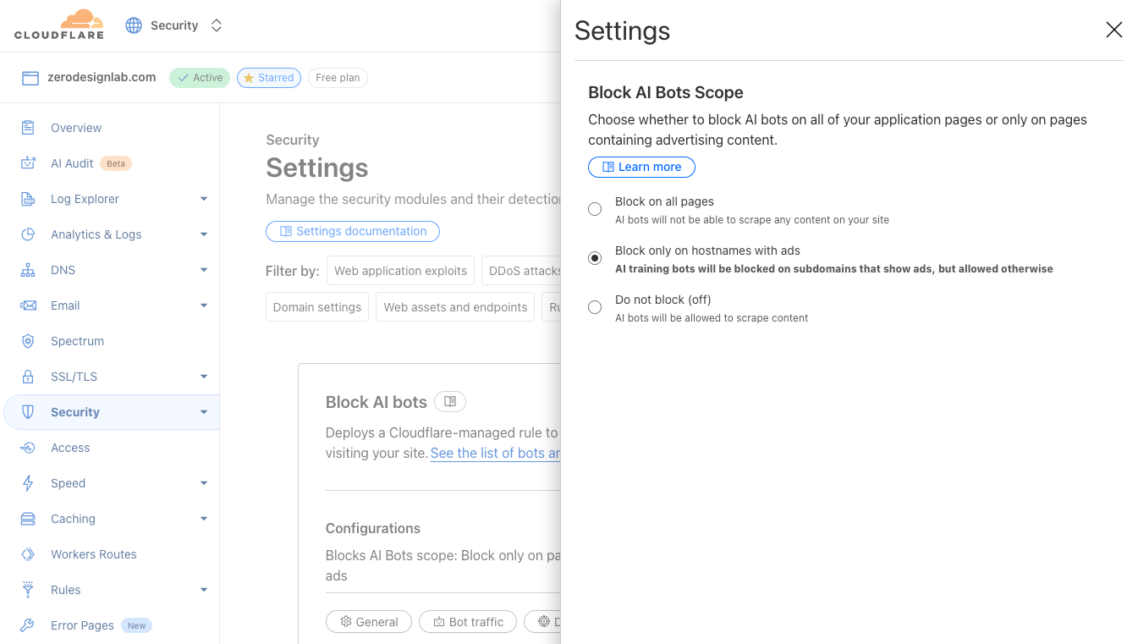This screenshot has width=1138, height=644.
Task: Click the Caching drive icon
Action: click(28, 519)
